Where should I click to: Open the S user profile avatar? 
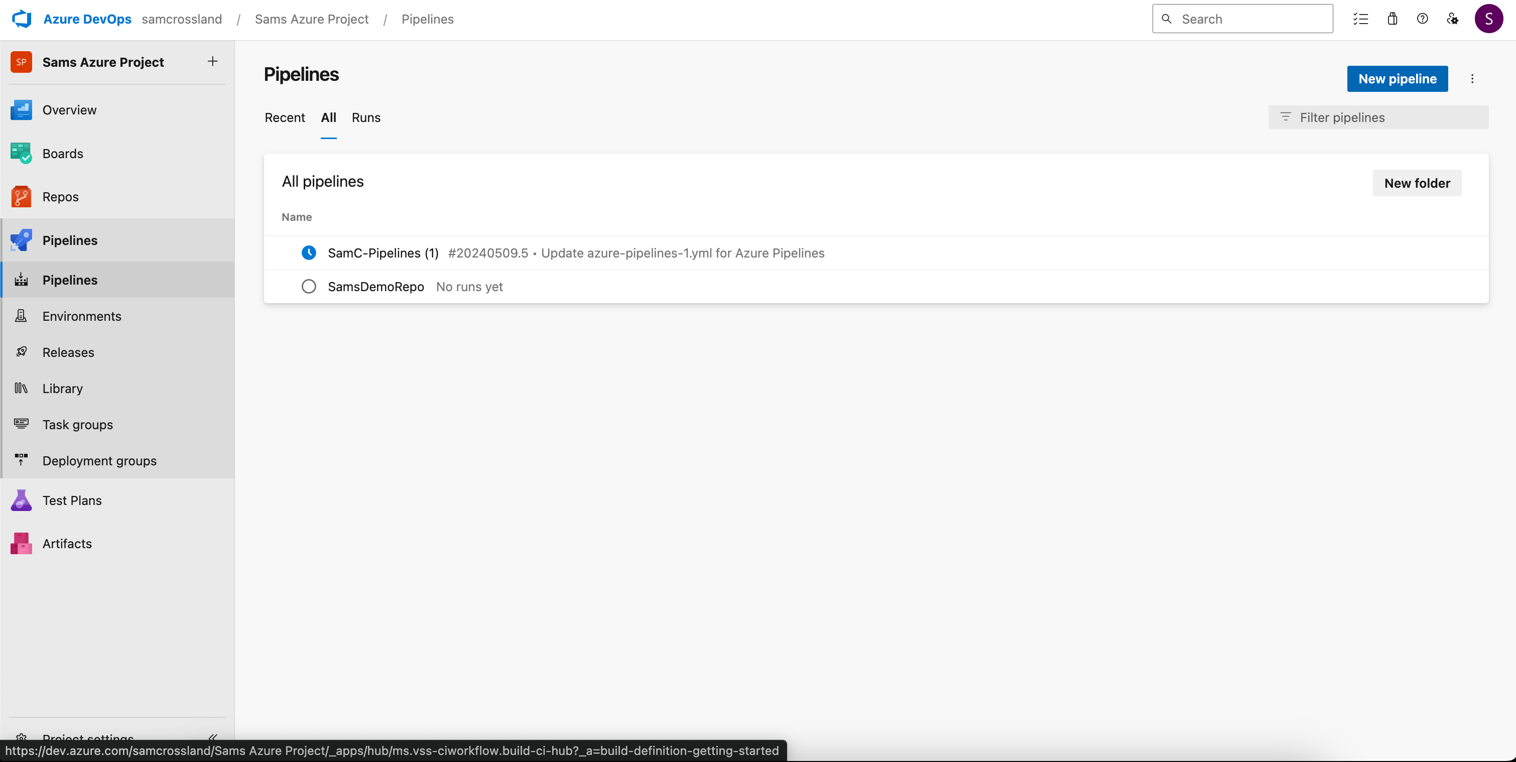tap(1489, 19)
